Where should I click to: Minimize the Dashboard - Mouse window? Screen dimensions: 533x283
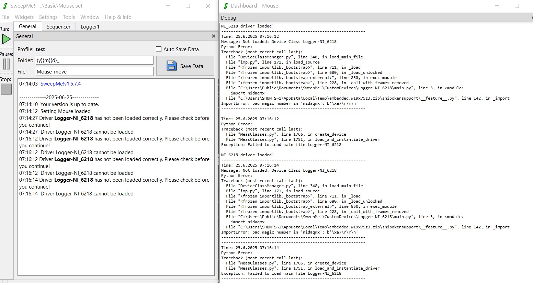[497, 6]
